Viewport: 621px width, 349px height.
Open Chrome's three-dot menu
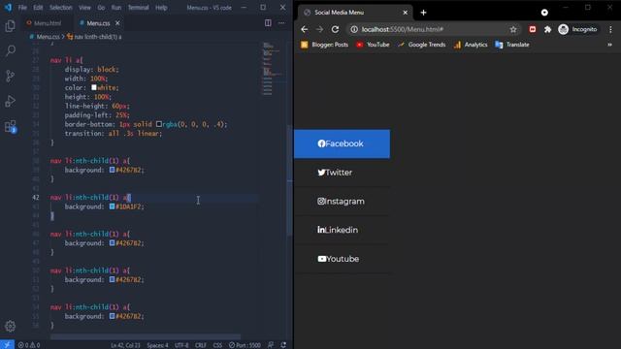click(x=610, y=29)
